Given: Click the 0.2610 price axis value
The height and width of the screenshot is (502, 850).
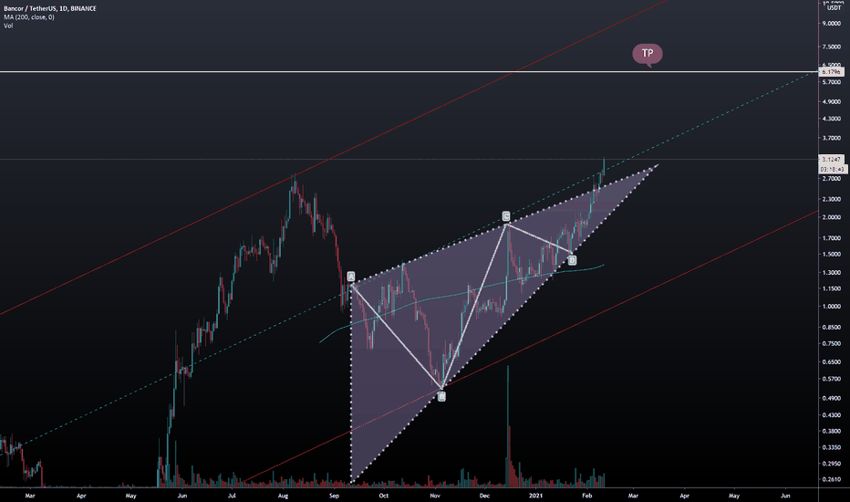Looking at the screenshot, I should 831,479.
